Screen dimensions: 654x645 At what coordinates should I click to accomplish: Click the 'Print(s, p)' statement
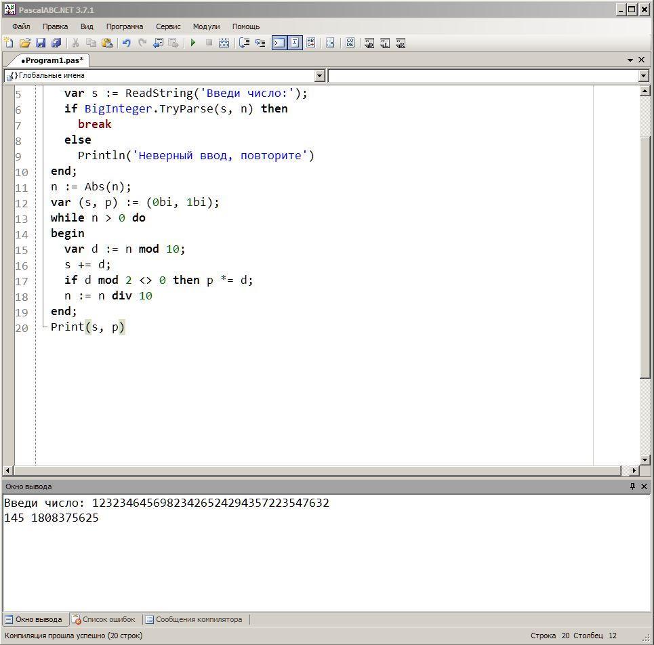coord(88,327)
